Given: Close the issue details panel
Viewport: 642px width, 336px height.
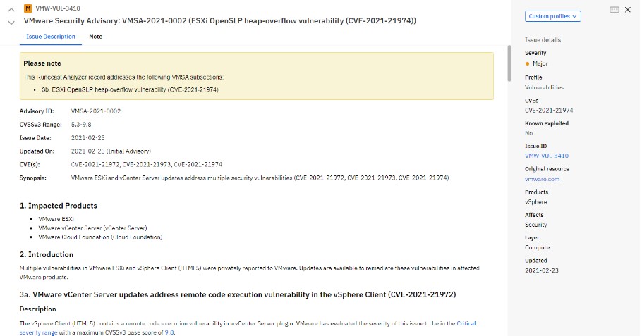Looking at the screenshot, I should click(x=628, y=9).
